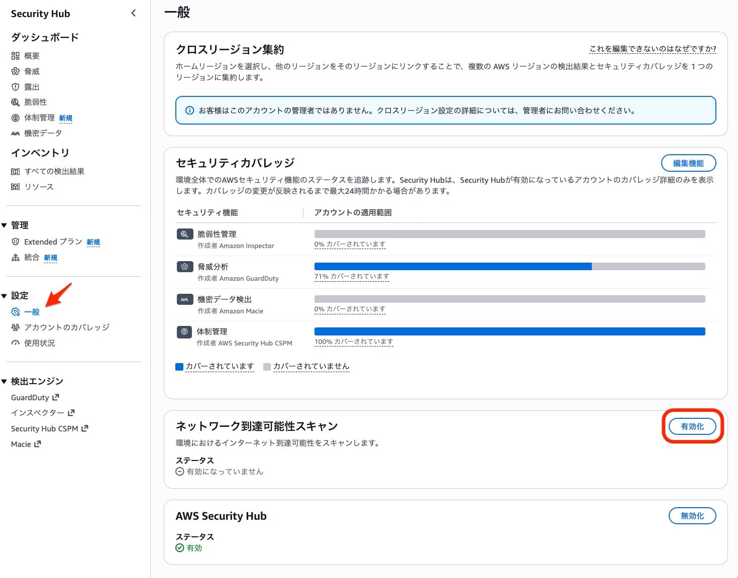Open the 使用状況 settings link

click(x=40, y=343)
